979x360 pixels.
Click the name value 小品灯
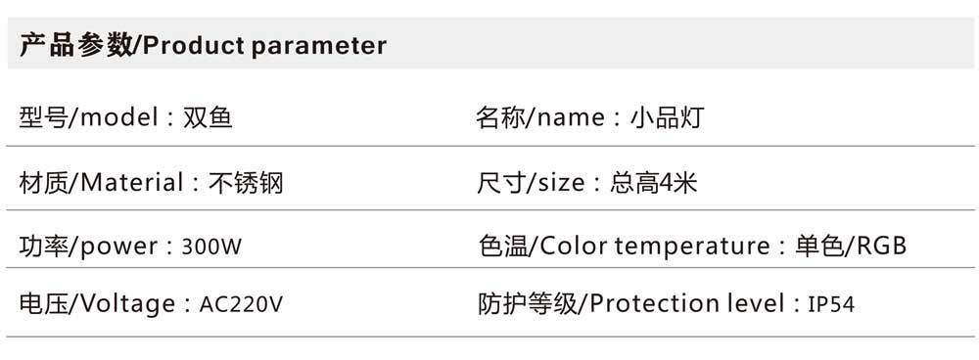(668, 117)
